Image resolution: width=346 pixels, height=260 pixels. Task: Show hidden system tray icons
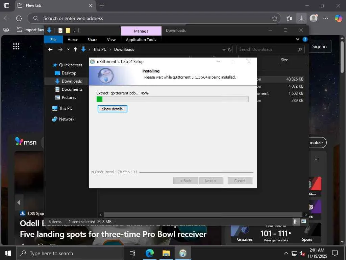point(286,253)
